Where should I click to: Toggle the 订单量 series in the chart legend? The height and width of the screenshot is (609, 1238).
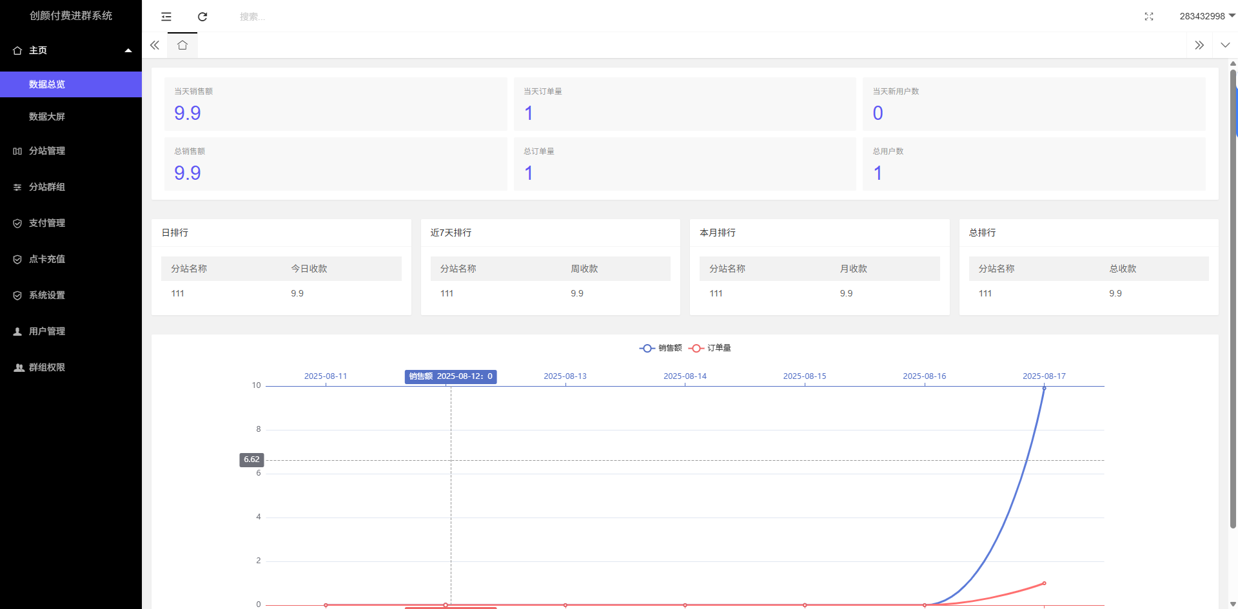pos(710,348)
